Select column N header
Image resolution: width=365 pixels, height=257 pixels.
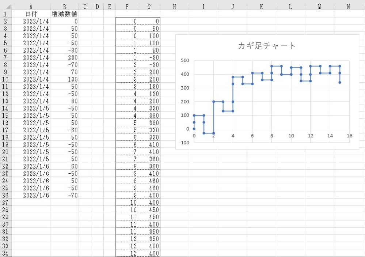click(348, 7)
